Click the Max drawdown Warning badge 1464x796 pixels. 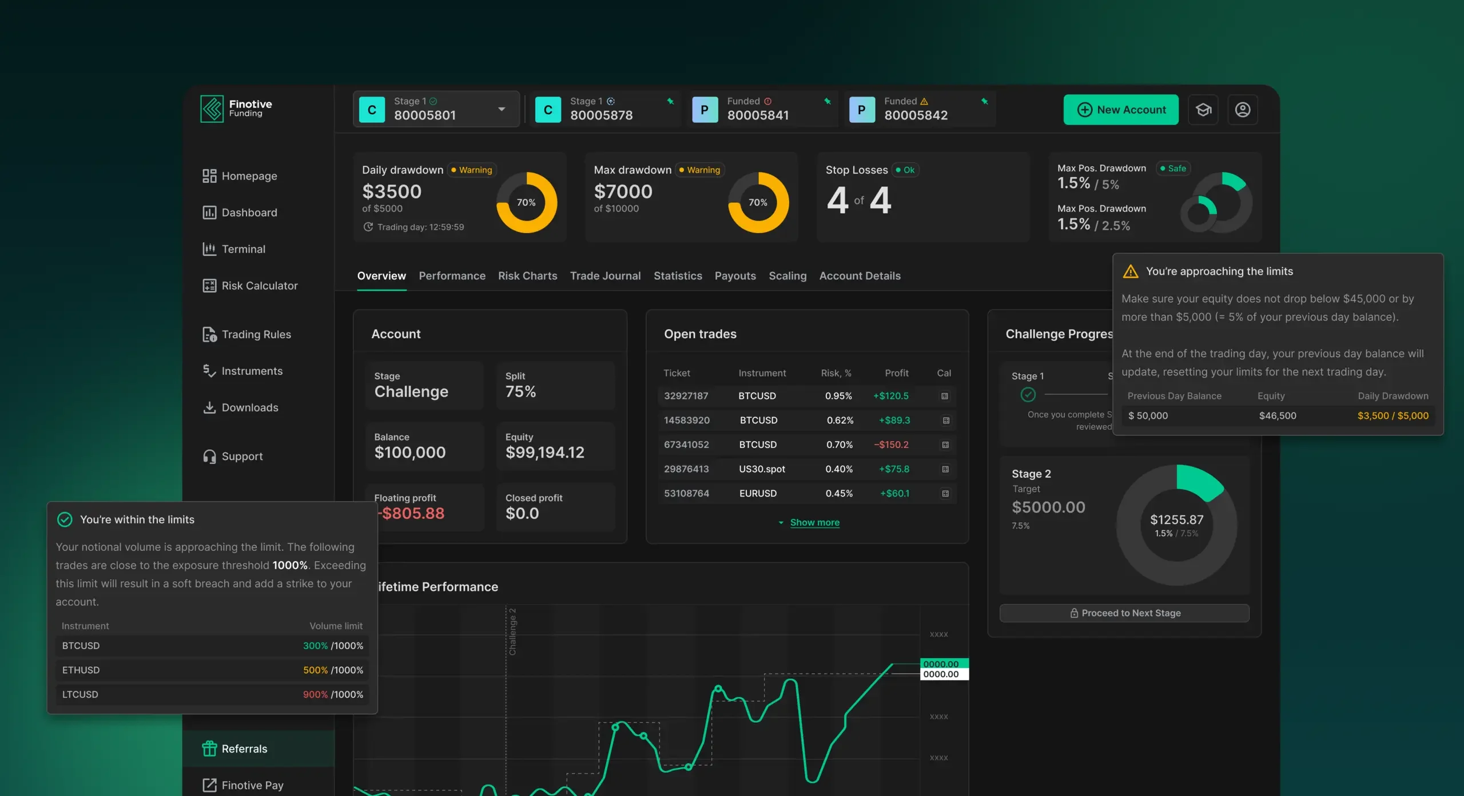[x=699, y=170]
